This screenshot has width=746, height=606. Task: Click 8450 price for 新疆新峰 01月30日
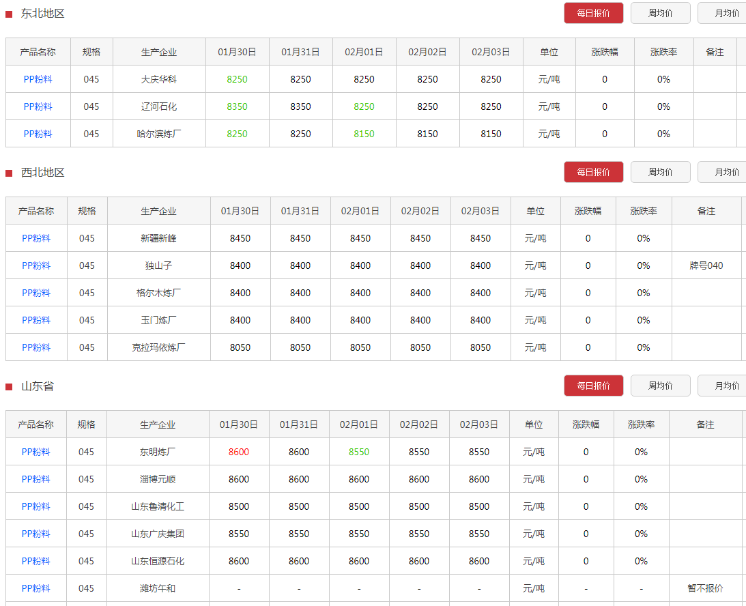240,238
